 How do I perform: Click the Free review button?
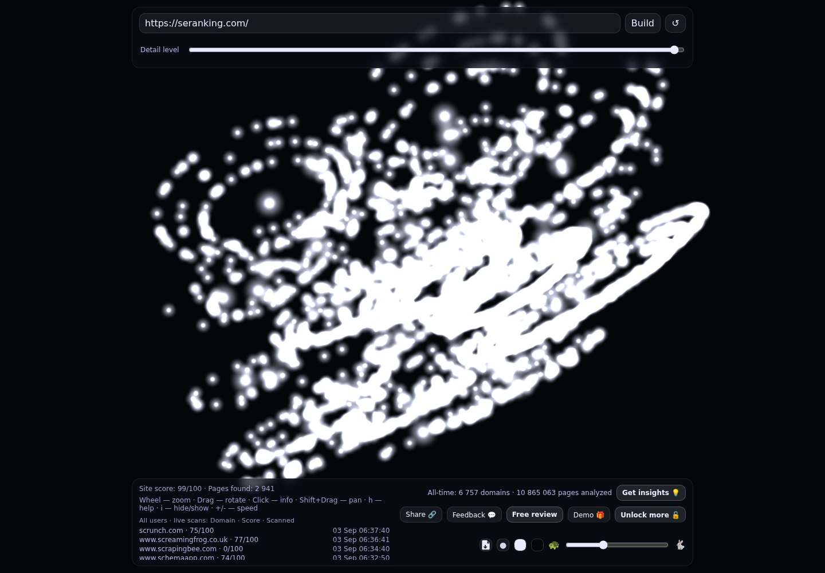tap(535, 515)
